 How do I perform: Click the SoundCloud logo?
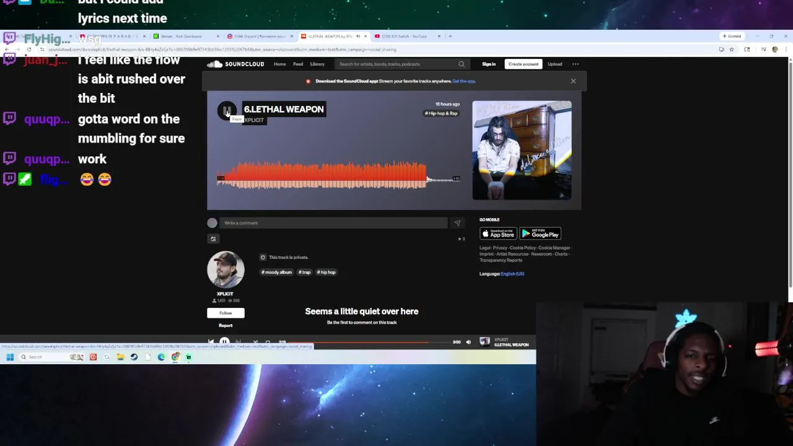(x=235, y=64)
